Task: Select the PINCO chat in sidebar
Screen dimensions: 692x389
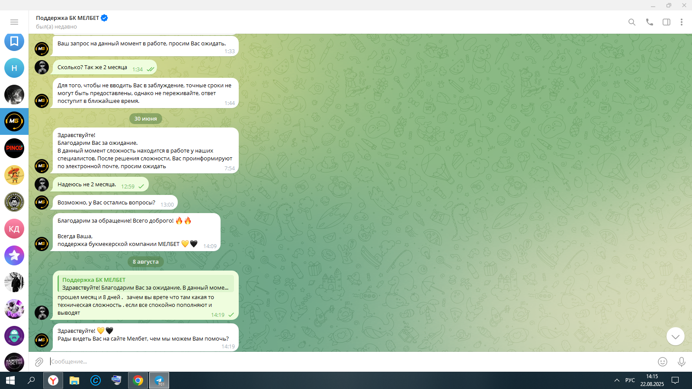Action: pyautogui.click(x=14, y=148)
